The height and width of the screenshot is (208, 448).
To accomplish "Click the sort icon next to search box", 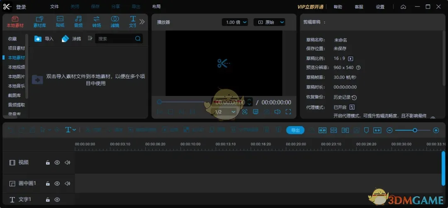I will (x=90, y=38).
